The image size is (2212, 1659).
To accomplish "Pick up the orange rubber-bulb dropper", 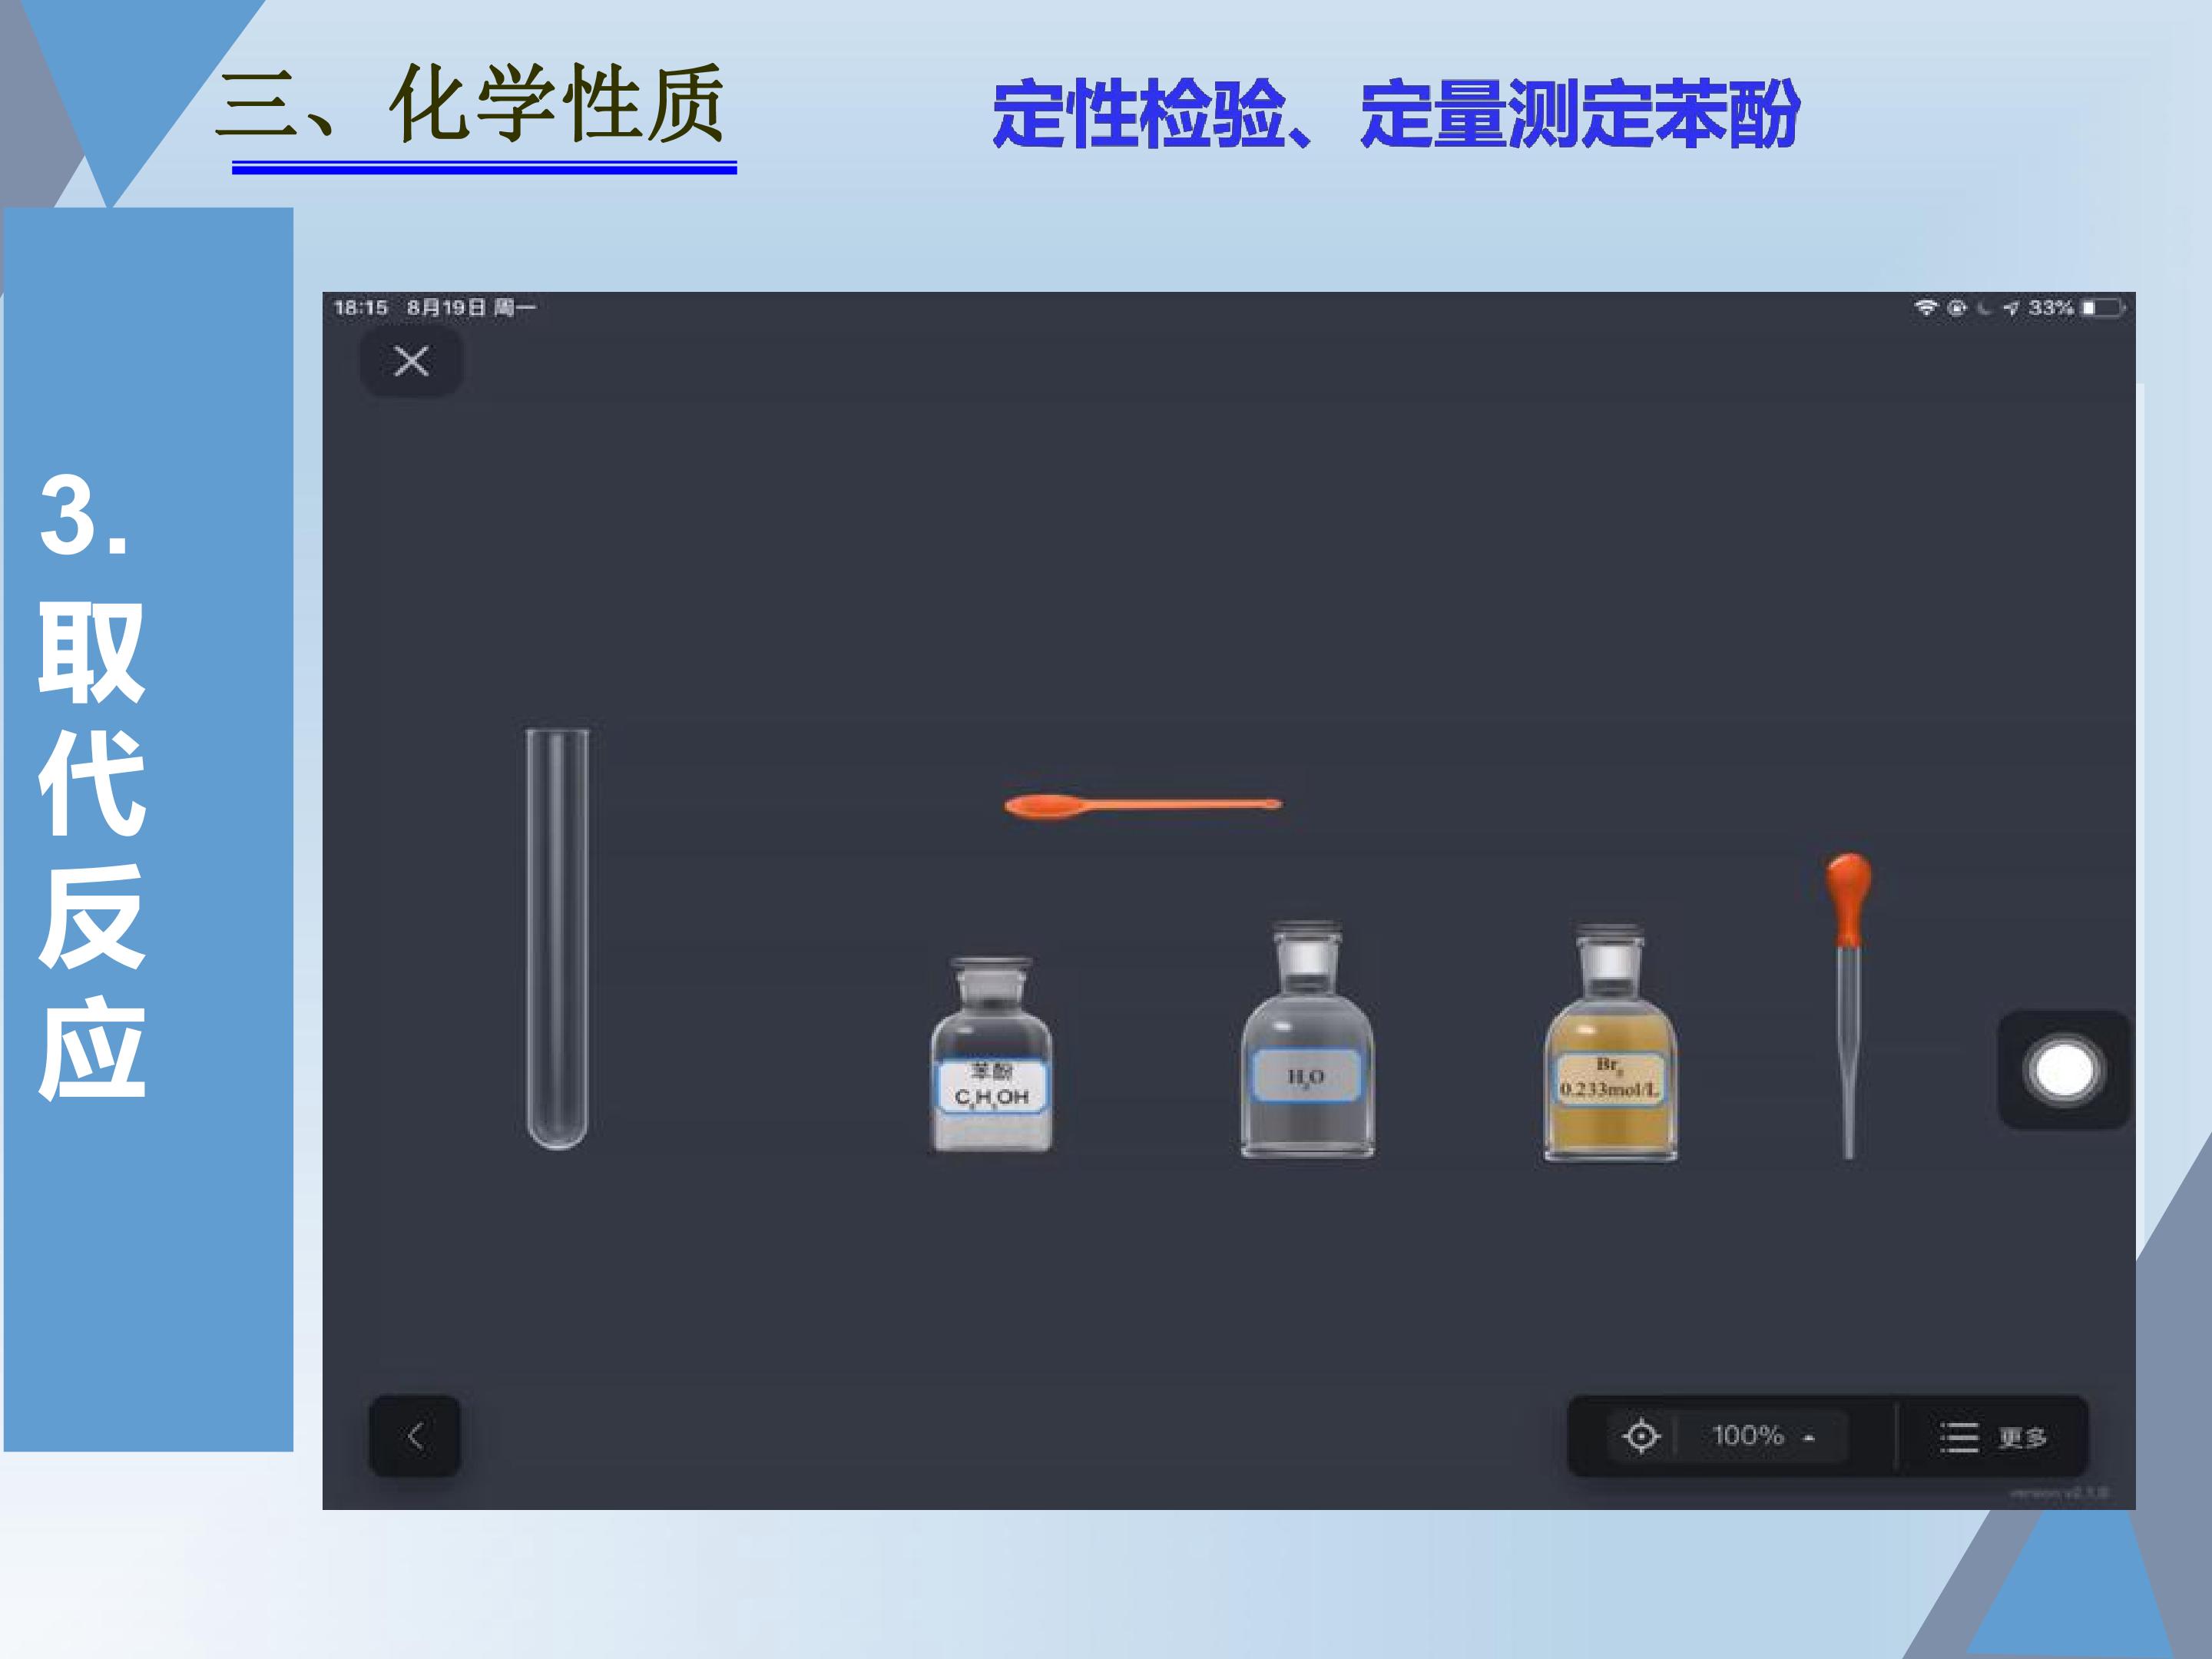I will coord(1848,1006).
